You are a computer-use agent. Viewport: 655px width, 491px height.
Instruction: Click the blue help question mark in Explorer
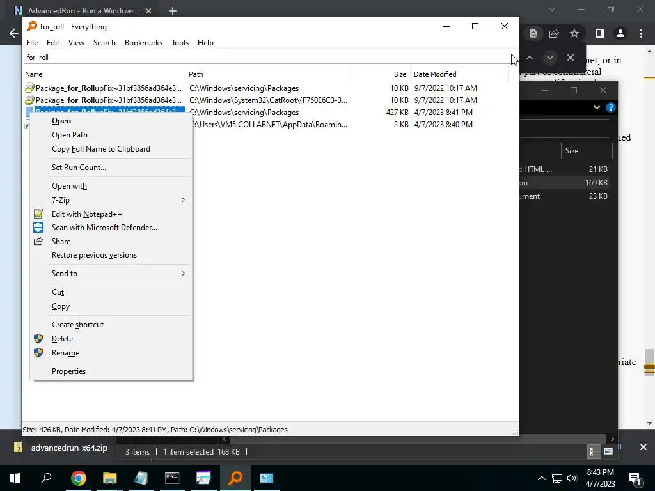coord(611,107)
